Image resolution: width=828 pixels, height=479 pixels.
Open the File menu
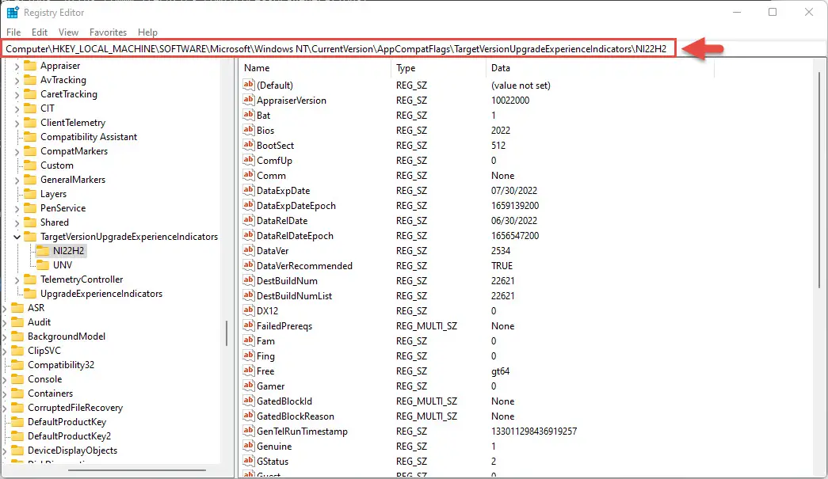click(13, 32)
